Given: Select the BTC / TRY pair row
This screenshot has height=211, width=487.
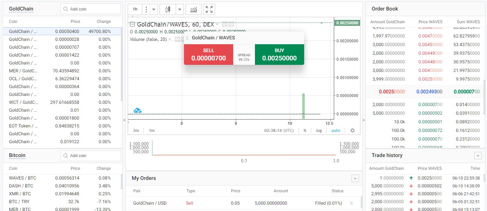Looking at the screenshot, I should pyautogui.click(x=62, y=202).
